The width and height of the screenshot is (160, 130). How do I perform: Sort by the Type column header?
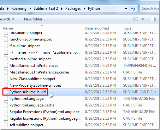click(x=127, y=28)
